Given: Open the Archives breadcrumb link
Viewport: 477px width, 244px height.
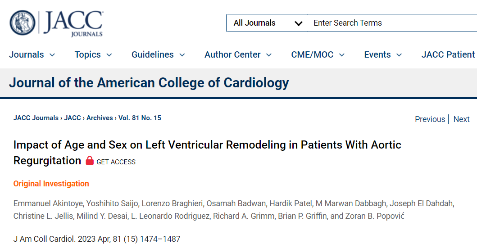Looking at the screenshot, I should point(100,118).
